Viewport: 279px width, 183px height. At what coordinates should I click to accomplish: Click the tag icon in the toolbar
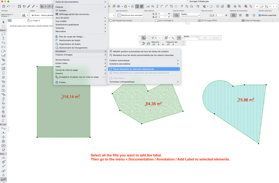(x=240, y=6)
